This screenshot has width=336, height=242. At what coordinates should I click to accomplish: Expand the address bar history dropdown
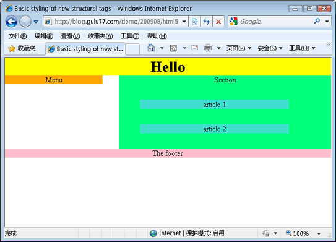pyautogui.click(x=184, y=22)
